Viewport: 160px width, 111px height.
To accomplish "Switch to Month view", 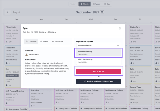I will pyautogui.click(x=84, y=4).
